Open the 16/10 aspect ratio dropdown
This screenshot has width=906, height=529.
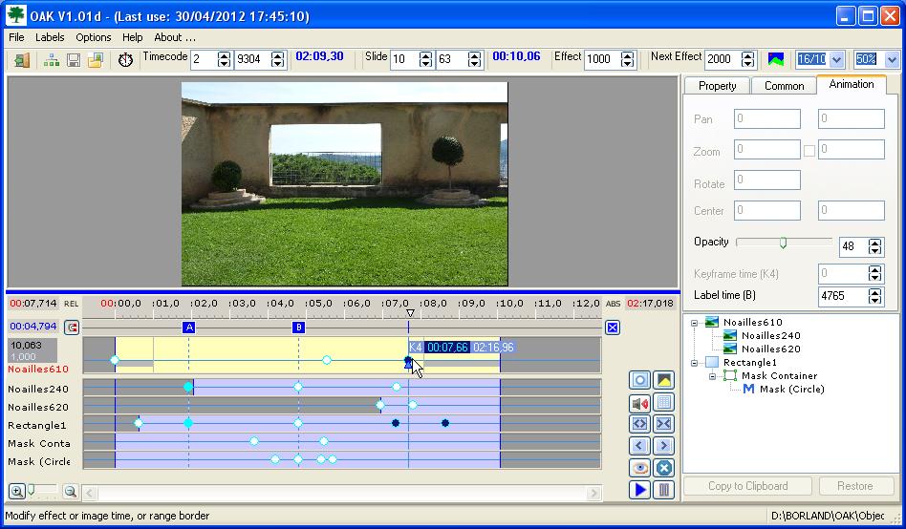836,60
